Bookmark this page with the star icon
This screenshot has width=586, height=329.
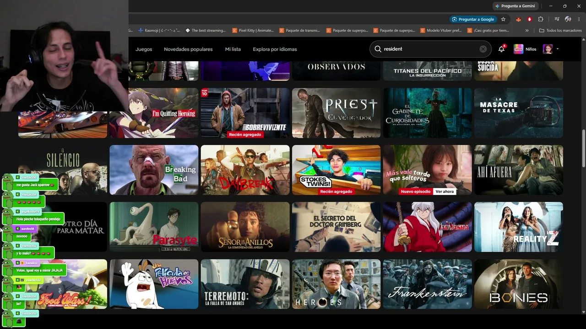tap(503, 19)
